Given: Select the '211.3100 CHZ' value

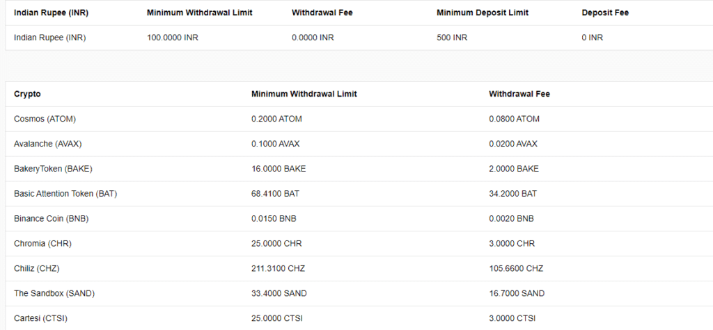Looking at the screenshot, I should [x=279, y=269].
